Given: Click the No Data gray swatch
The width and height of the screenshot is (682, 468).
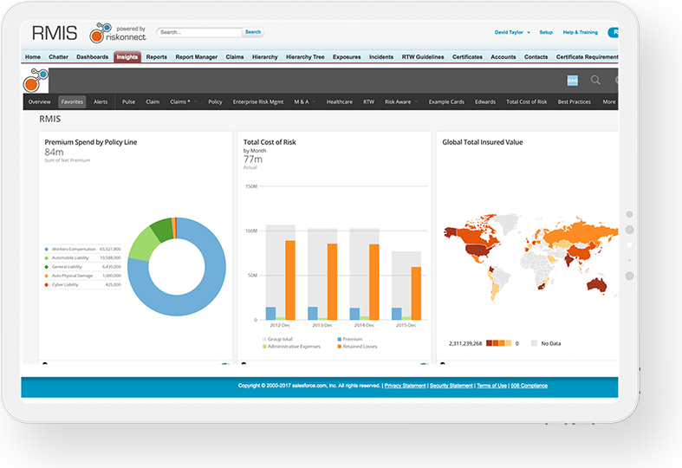Looking at the screenshot, I should click(x=534, y=343).
